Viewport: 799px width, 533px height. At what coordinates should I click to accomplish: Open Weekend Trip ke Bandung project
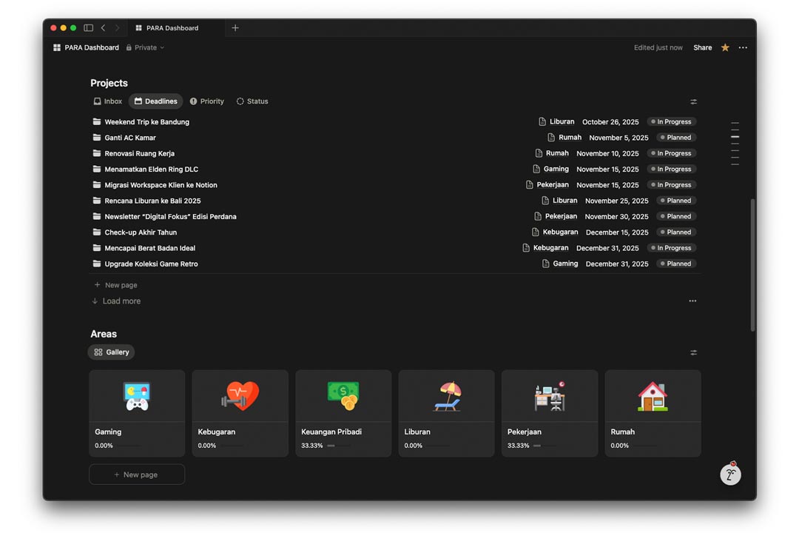pyautogui.click(x=146, y=122)
